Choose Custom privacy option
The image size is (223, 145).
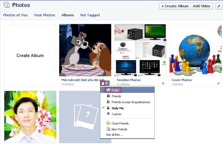click(x=127, y=114)
